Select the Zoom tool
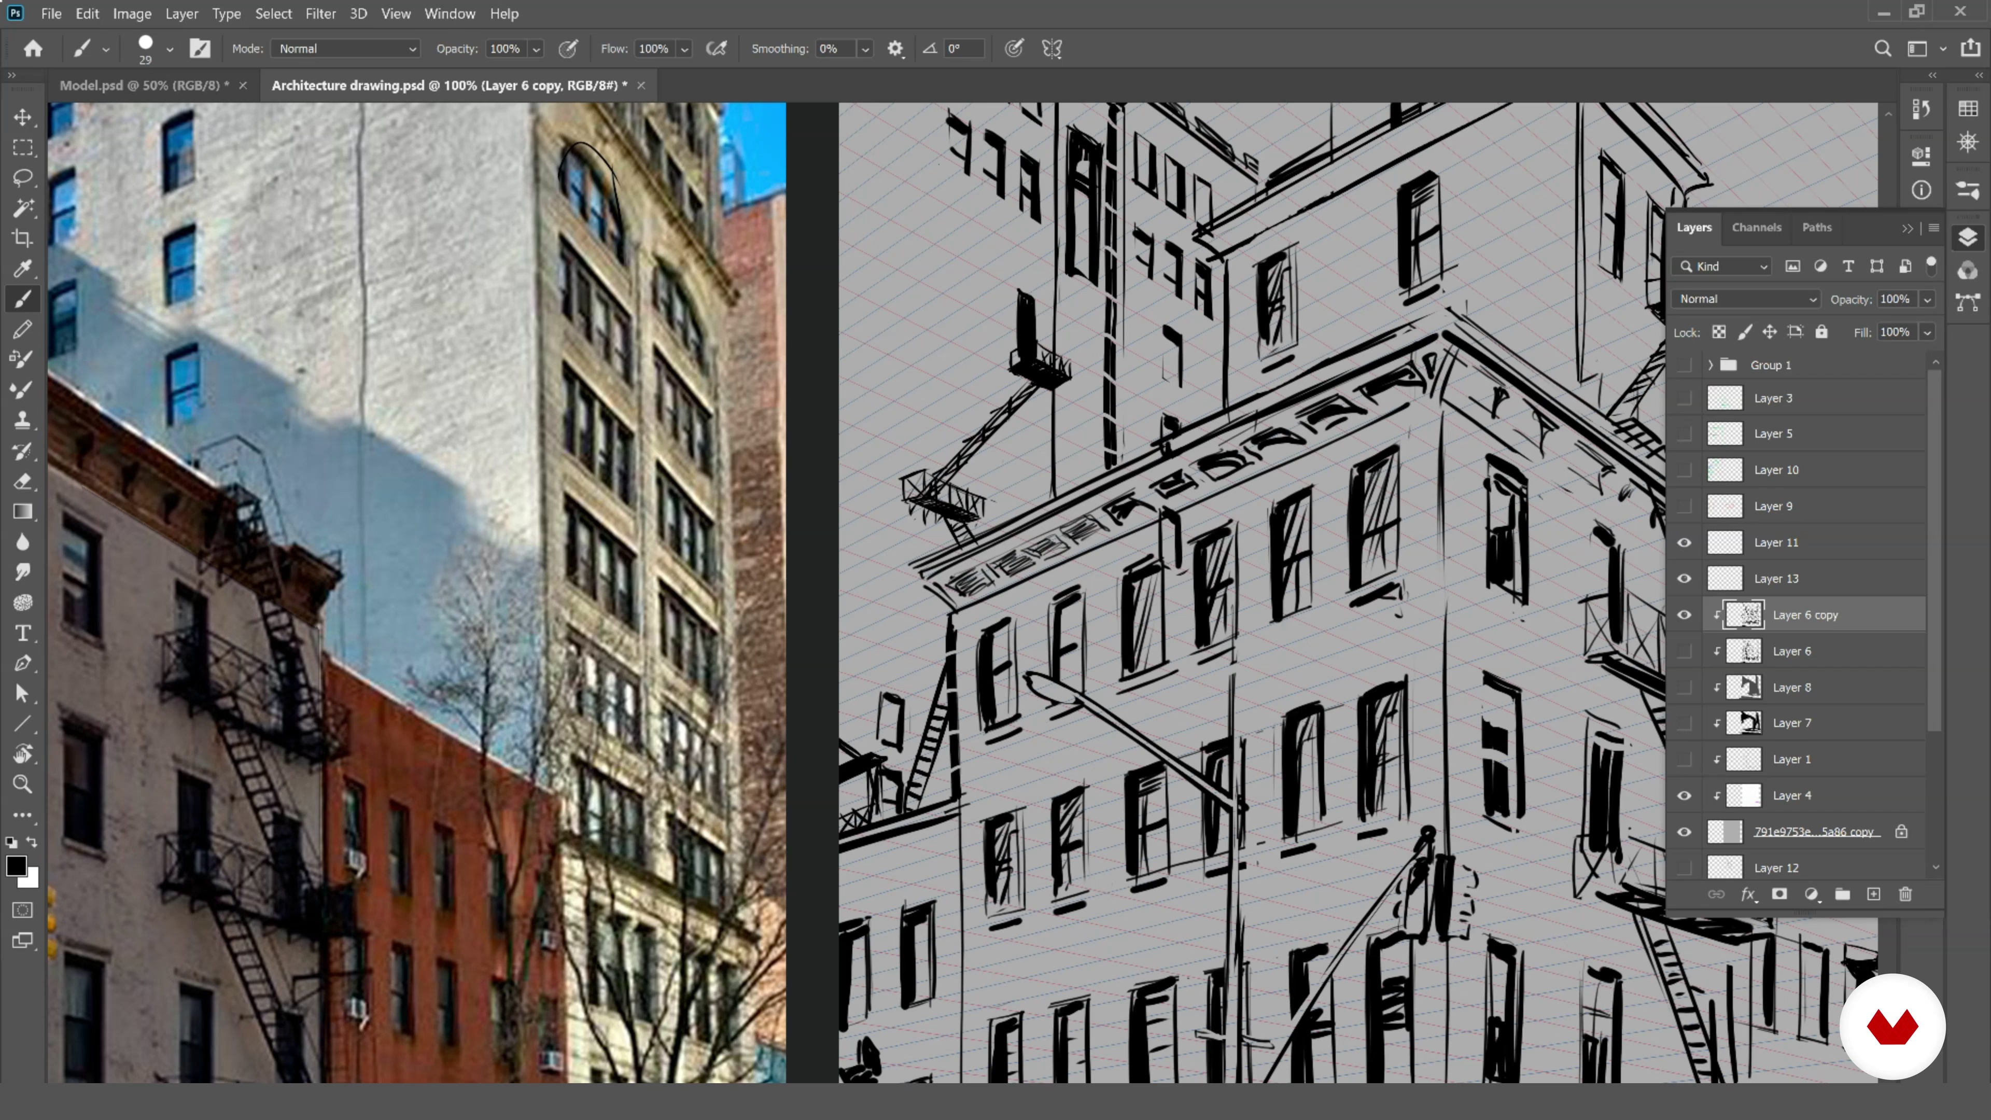Screen dimensions: 1991x1120 click(x=22, y=785)
